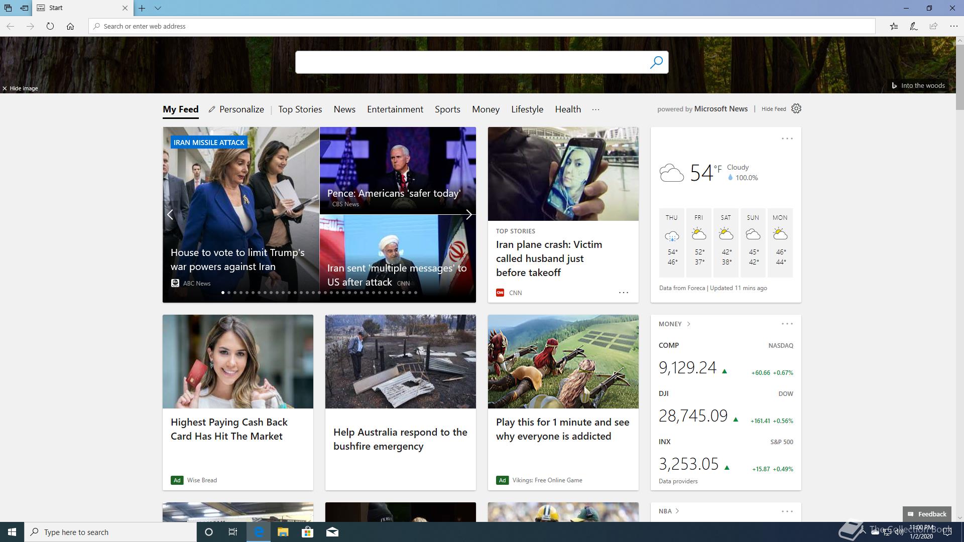The image size is (964, 542).
Task: Open Task View icon
Action: click(x=233, y=532)
